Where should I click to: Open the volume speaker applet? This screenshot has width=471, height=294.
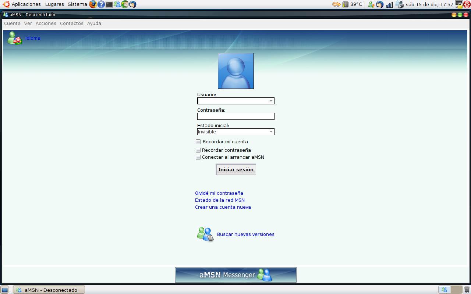[x=400, y=4]
